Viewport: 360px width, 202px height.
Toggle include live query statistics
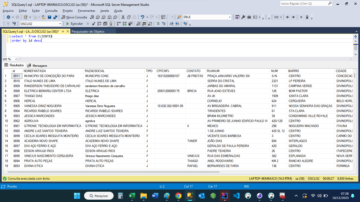coord(124,24)
